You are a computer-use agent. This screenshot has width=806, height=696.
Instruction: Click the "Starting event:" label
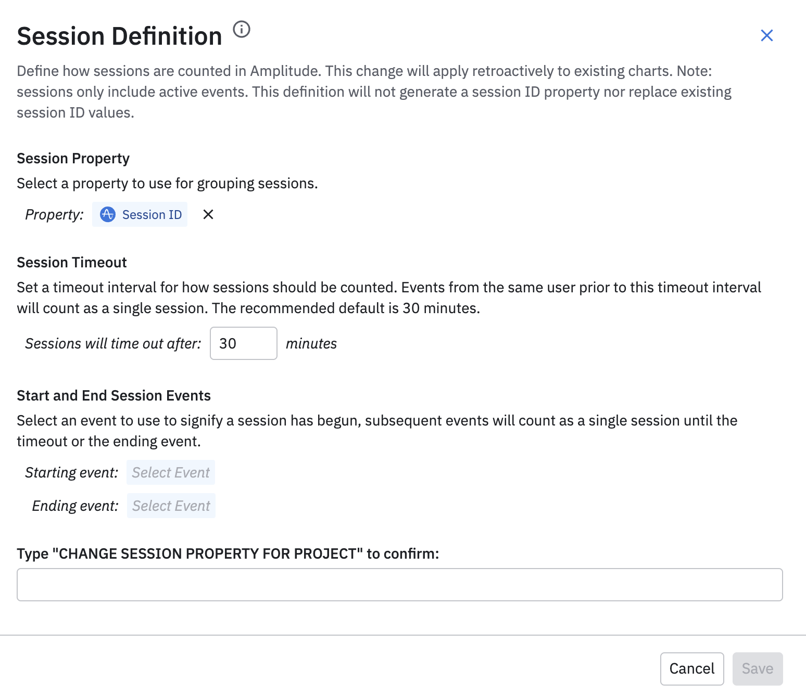coord(72,472)
